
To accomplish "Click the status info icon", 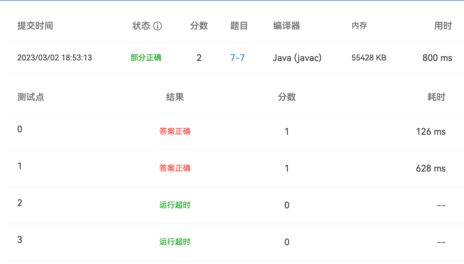I will tap(157, 26).
